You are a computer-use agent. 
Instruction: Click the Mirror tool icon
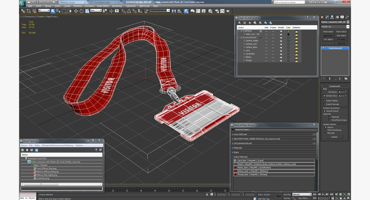(174, 11)
